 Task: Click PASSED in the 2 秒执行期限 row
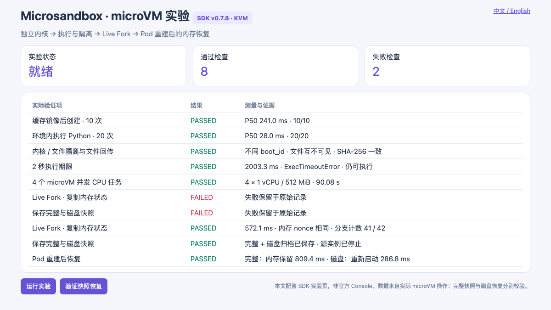tap(203, 167)
